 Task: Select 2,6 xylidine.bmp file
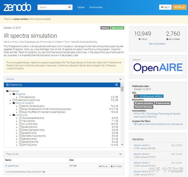[29, 124]
